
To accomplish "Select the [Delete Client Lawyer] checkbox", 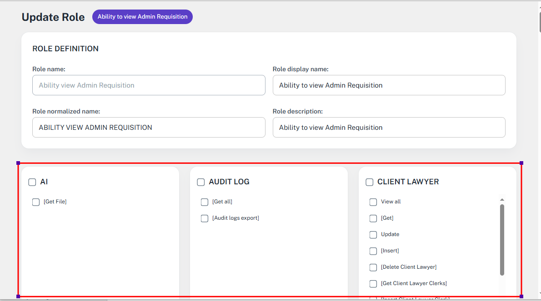I will click(373, 267).
